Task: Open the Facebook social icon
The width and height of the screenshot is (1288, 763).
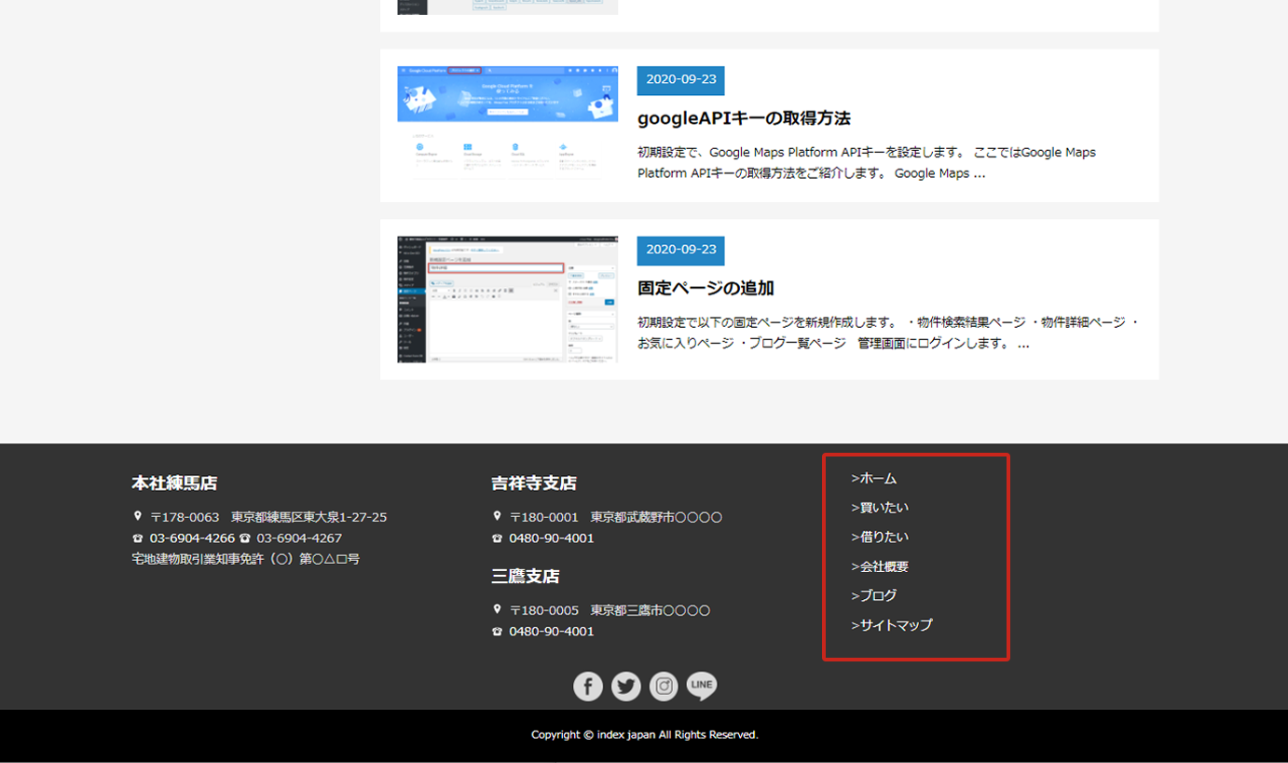Action: coord(587,687)
